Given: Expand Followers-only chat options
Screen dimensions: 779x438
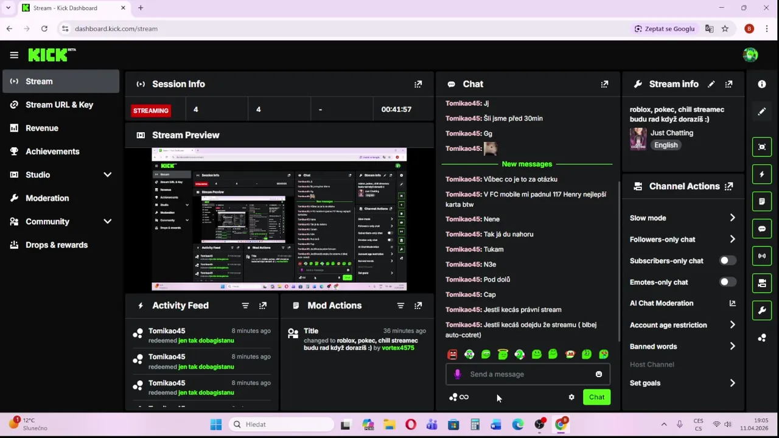Looking at the screenshot, I should pos(732,239).
